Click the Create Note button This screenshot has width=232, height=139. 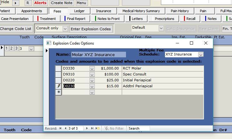[x=61, y=3]
